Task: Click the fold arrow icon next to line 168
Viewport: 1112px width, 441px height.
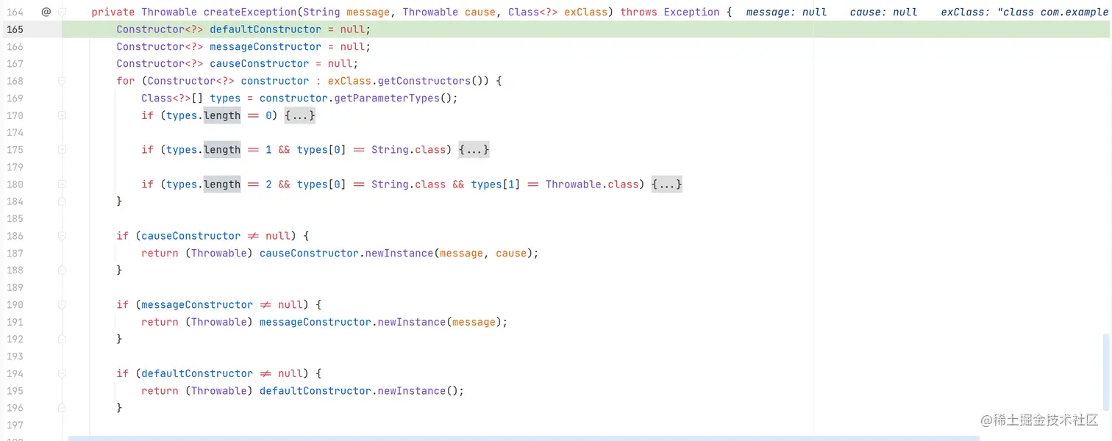Action: [x=62, y=81]
